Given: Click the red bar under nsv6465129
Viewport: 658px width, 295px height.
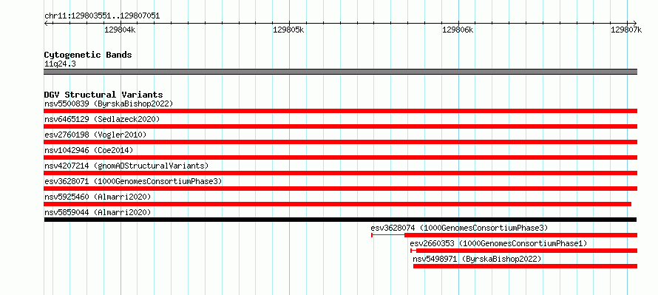Looking at the screenshot, I should [x=340, y=126].
